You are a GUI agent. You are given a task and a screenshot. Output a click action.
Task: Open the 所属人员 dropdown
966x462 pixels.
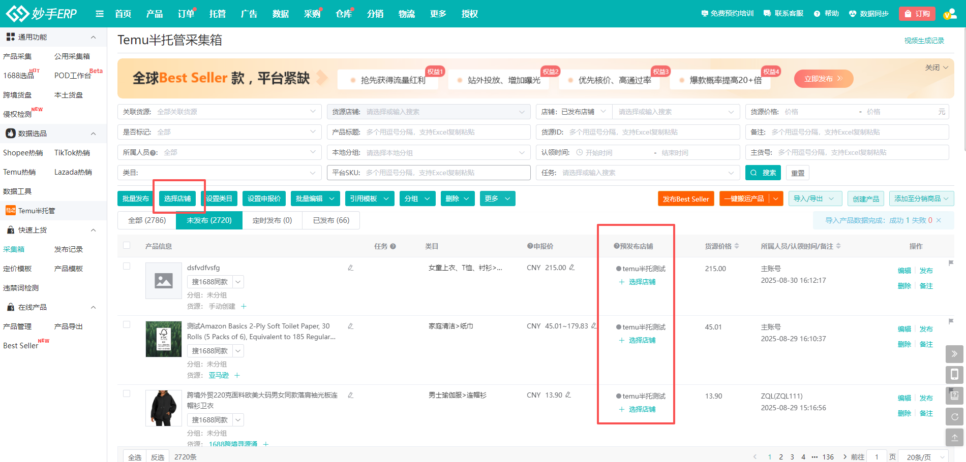click(x=220, y=152)
